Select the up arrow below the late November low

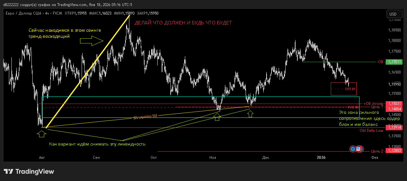[x=250, y=113]
